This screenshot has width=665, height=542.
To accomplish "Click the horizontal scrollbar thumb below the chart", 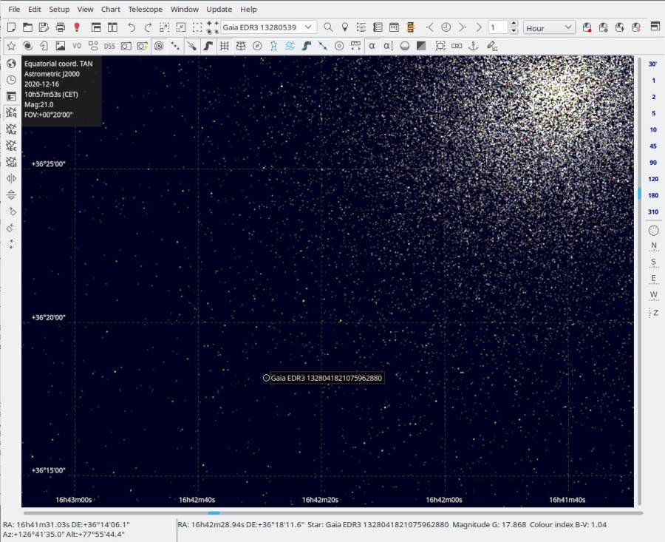I will click(214, 513).
